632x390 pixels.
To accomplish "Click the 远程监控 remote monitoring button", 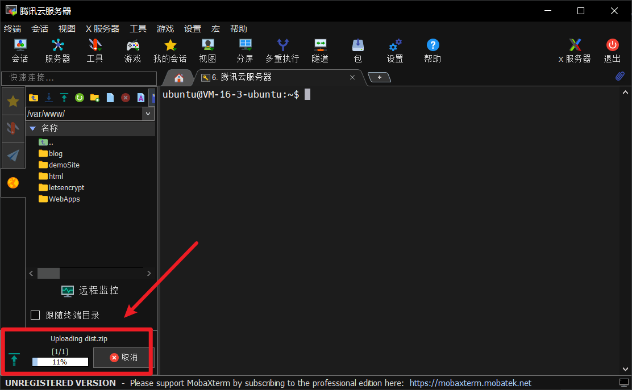I will (x=90, y=290).
